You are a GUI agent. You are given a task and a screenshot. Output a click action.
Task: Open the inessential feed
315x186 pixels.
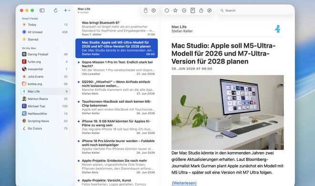click(x=45, y=69)
